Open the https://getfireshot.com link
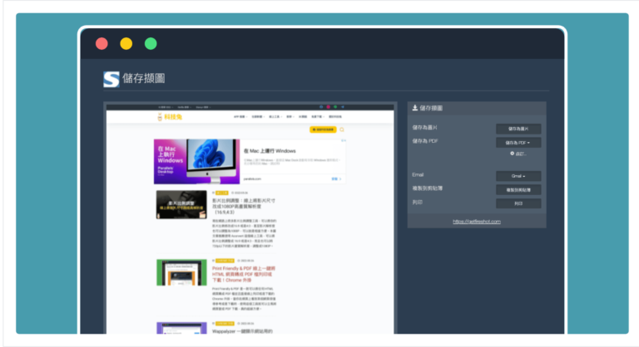 [477, 222]
